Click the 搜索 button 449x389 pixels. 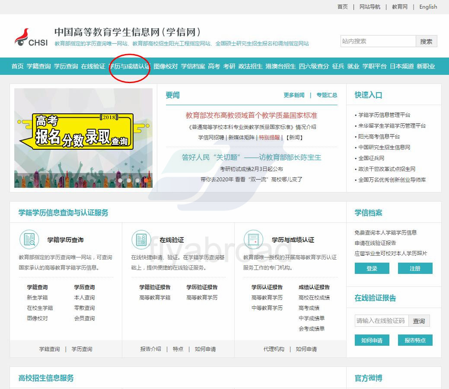pyautogui.click(x=426, y=42)
